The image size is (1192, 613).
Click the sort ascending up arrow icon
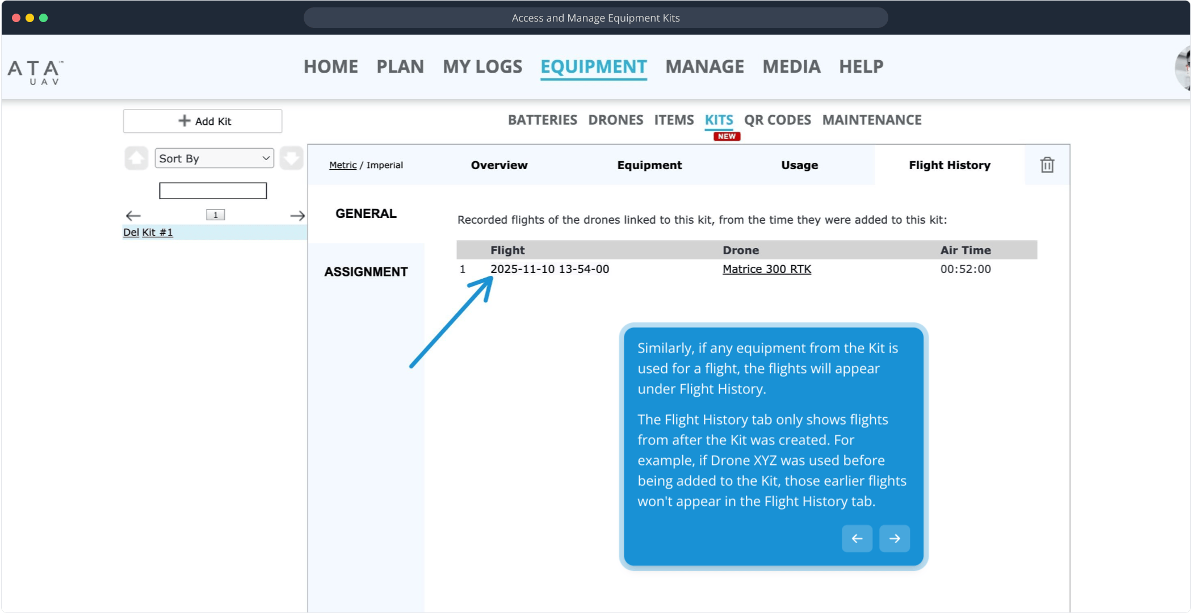[136, 158]
